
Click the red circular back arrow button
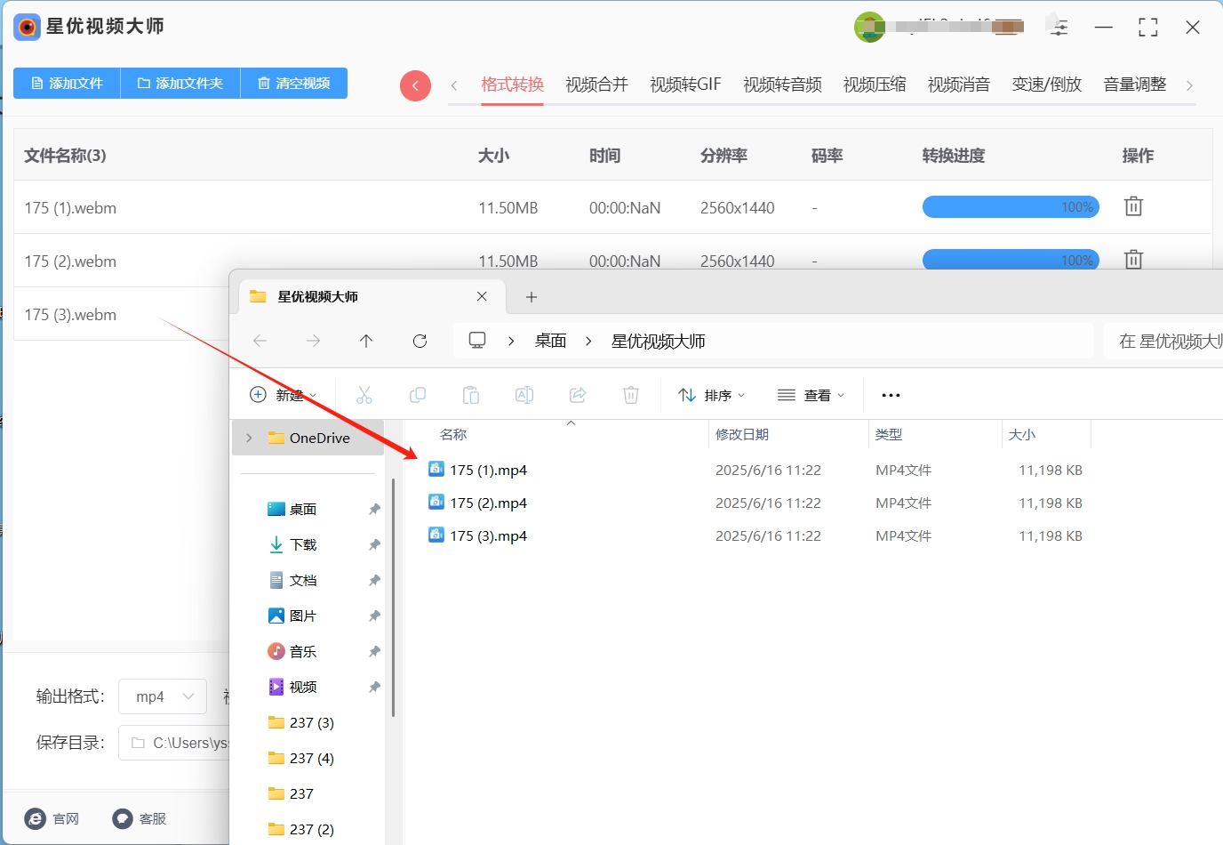tap(415, 85)
